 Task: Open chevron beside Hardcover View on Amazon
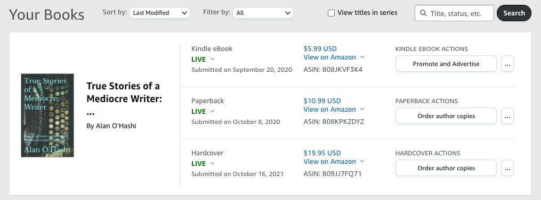(362, 161)
